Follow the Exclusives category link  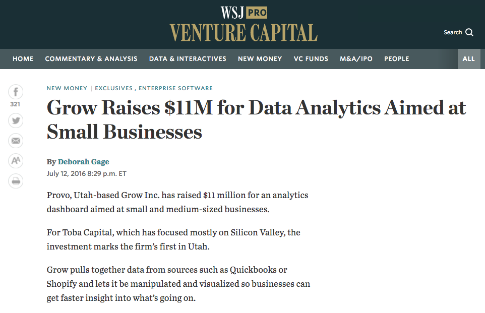pos(113,88)
